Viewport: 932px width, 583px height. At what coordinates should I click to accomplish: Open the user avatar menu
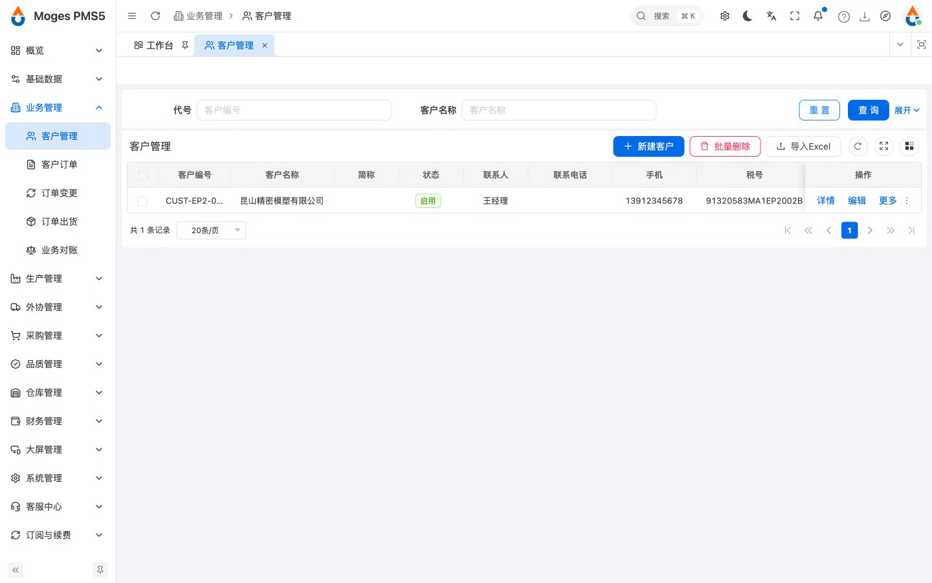click(913, 16)
